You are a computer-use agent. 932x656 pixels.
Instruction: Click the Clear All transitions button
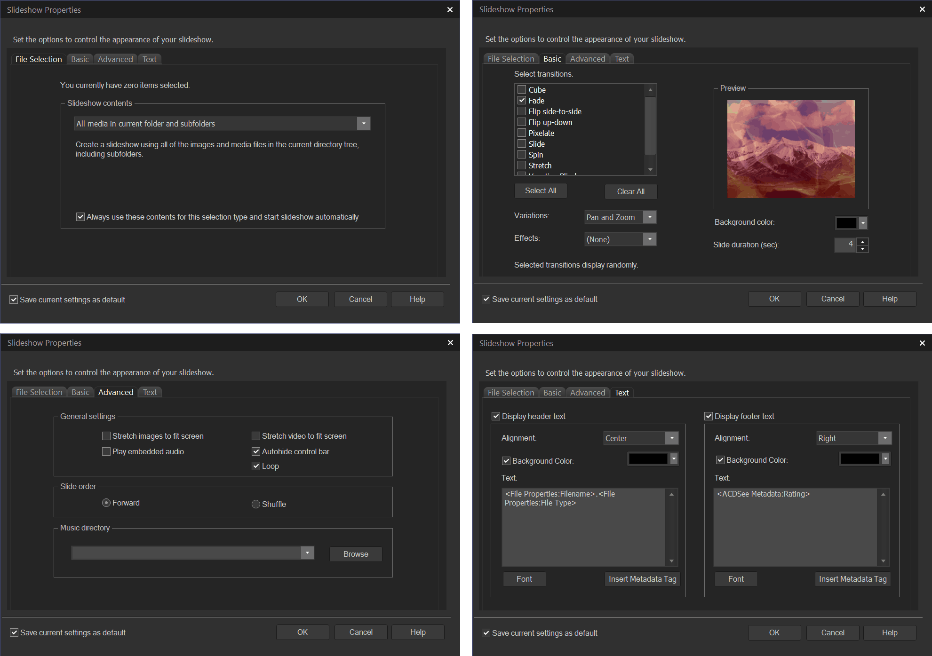pyautogui.click(x=630, y=191)
